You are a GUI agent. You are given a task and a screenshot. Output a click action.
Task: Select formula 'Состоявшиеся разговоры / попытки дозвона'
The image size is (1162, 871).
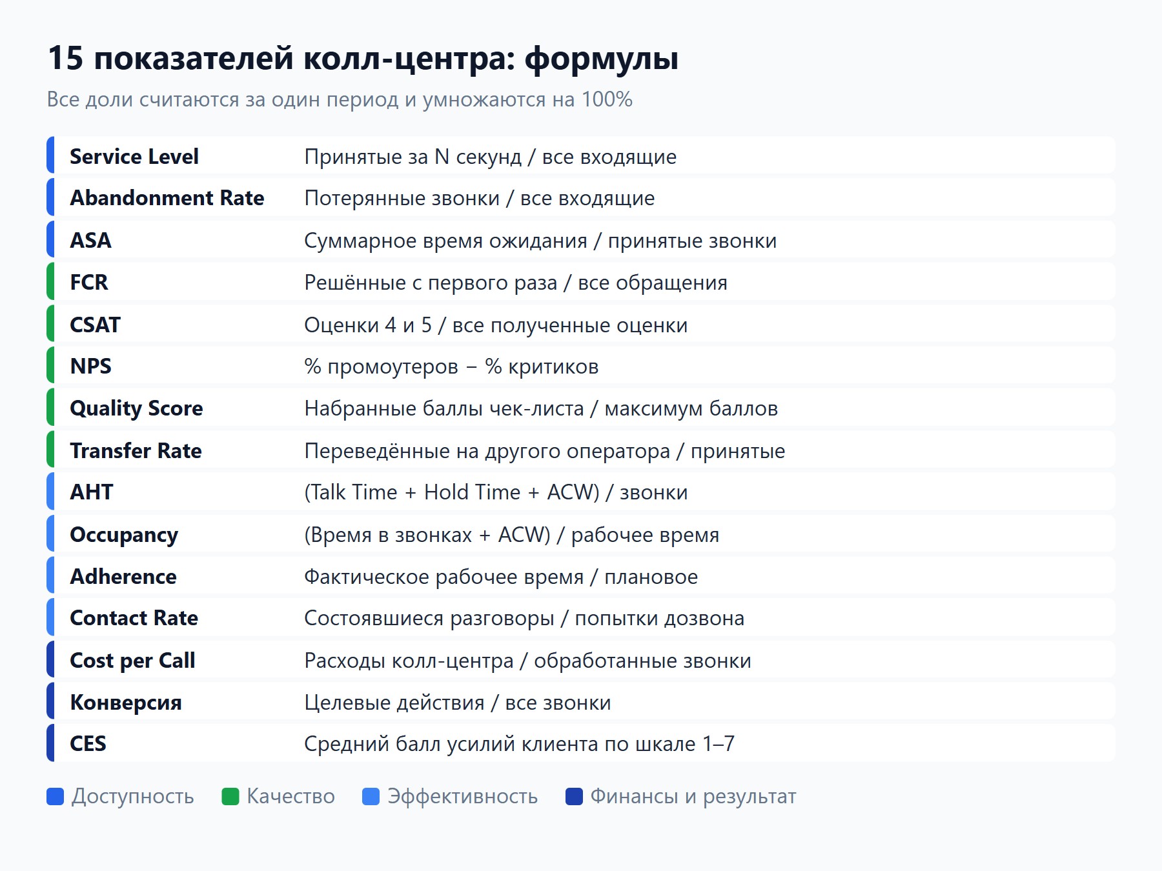[524, 618]
